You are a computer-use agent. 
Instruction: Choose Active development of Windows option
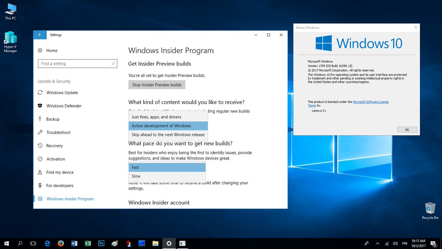168,126
